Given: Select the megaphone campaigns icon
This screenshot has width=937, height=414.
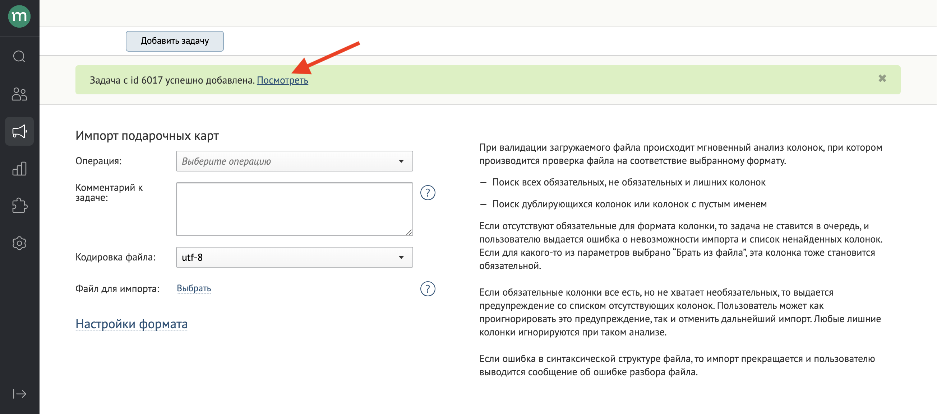Looking at the screenshot, I should 19,131.
